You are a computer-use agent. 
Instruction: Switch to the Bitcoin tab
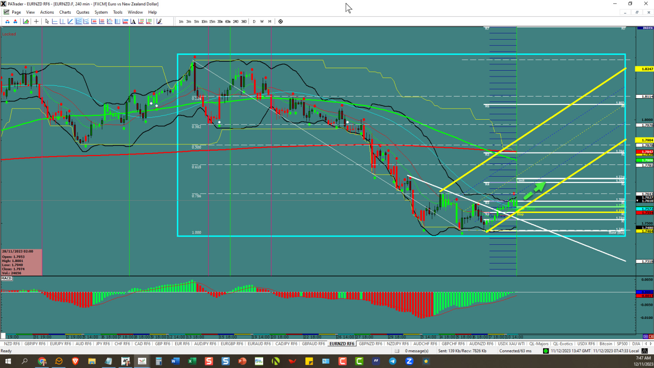click(606, 343)
